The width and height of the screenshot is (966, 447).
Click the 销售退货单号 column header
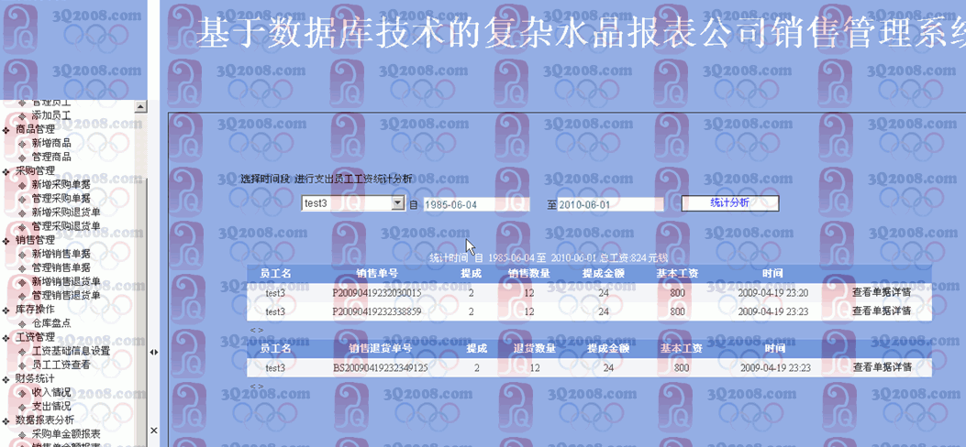tap(380, 349)
